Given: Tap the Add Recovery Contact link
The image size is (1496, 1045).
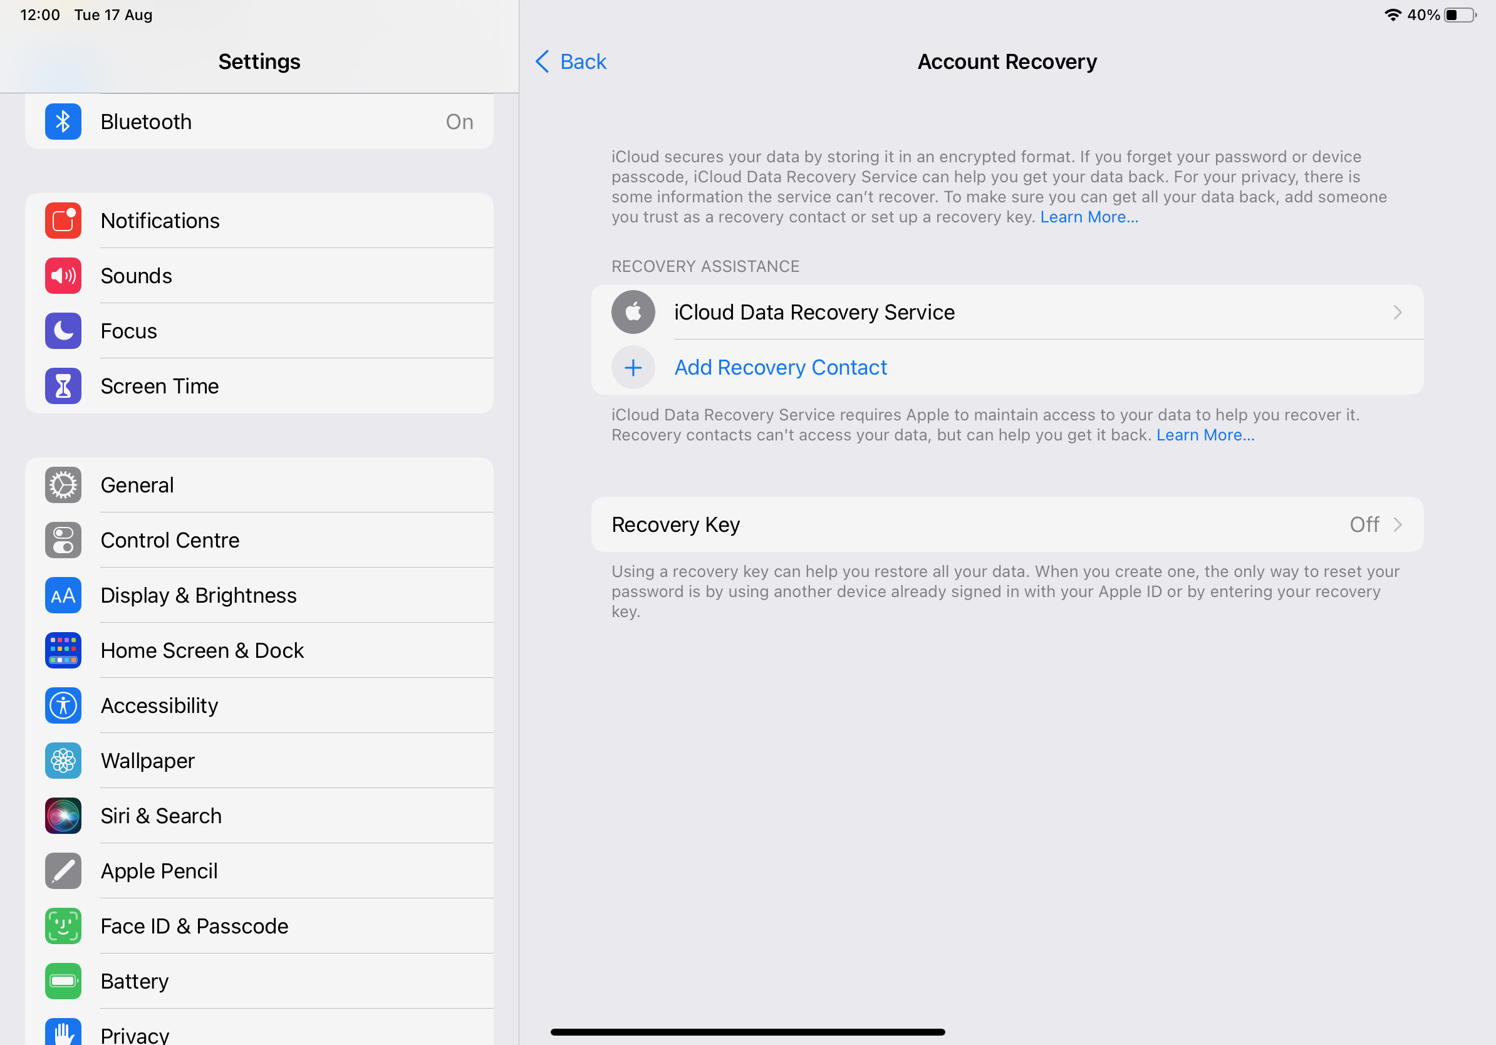Looking at the screenshot, I should coord(780,368).
